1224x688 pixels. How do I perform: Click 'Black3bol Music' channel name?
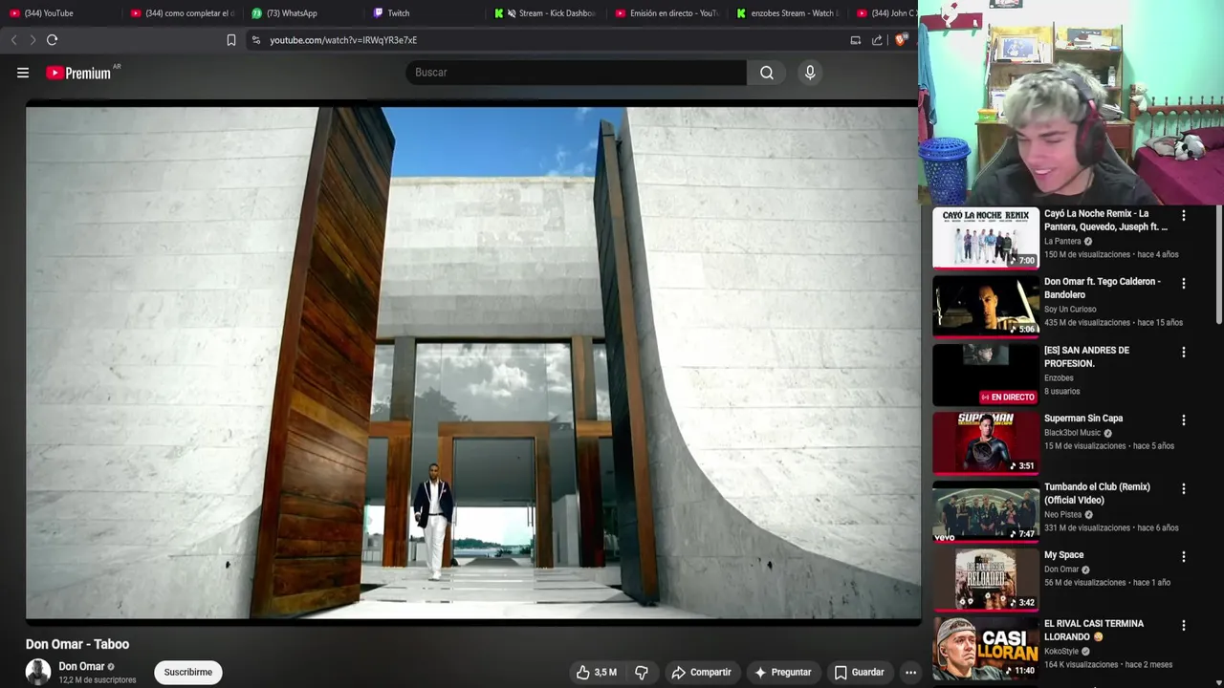pos(1073,433)
